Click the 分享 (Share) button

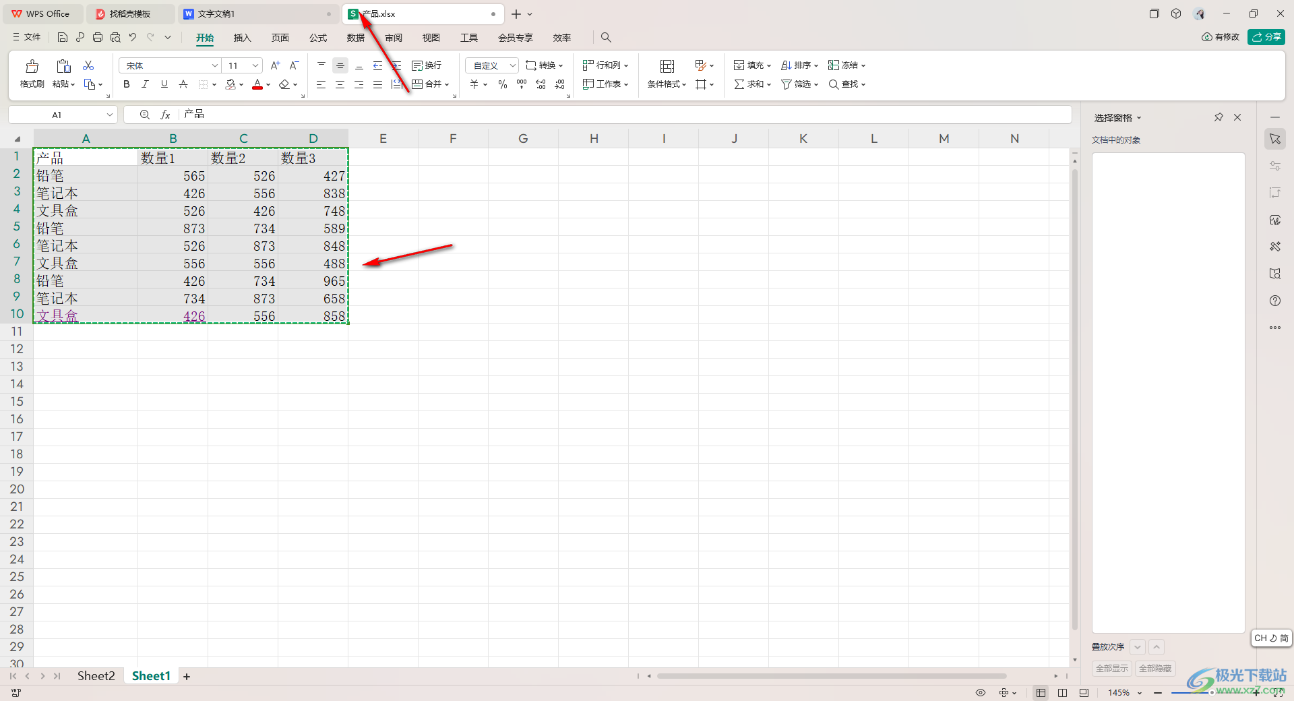[x=1266, y=37]
